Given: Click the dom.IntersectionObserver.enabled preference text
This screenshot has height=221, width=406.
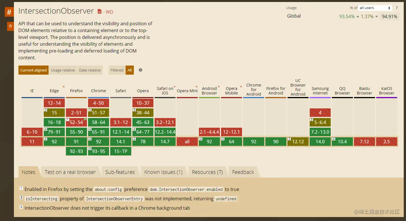Looking at the screenshot, I should pos(186,189).
